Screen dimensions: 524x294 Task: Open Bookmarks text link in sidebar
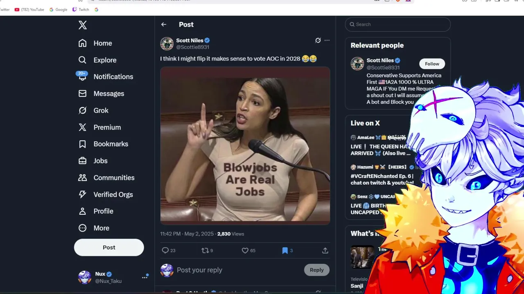click(x=111, y=144)
